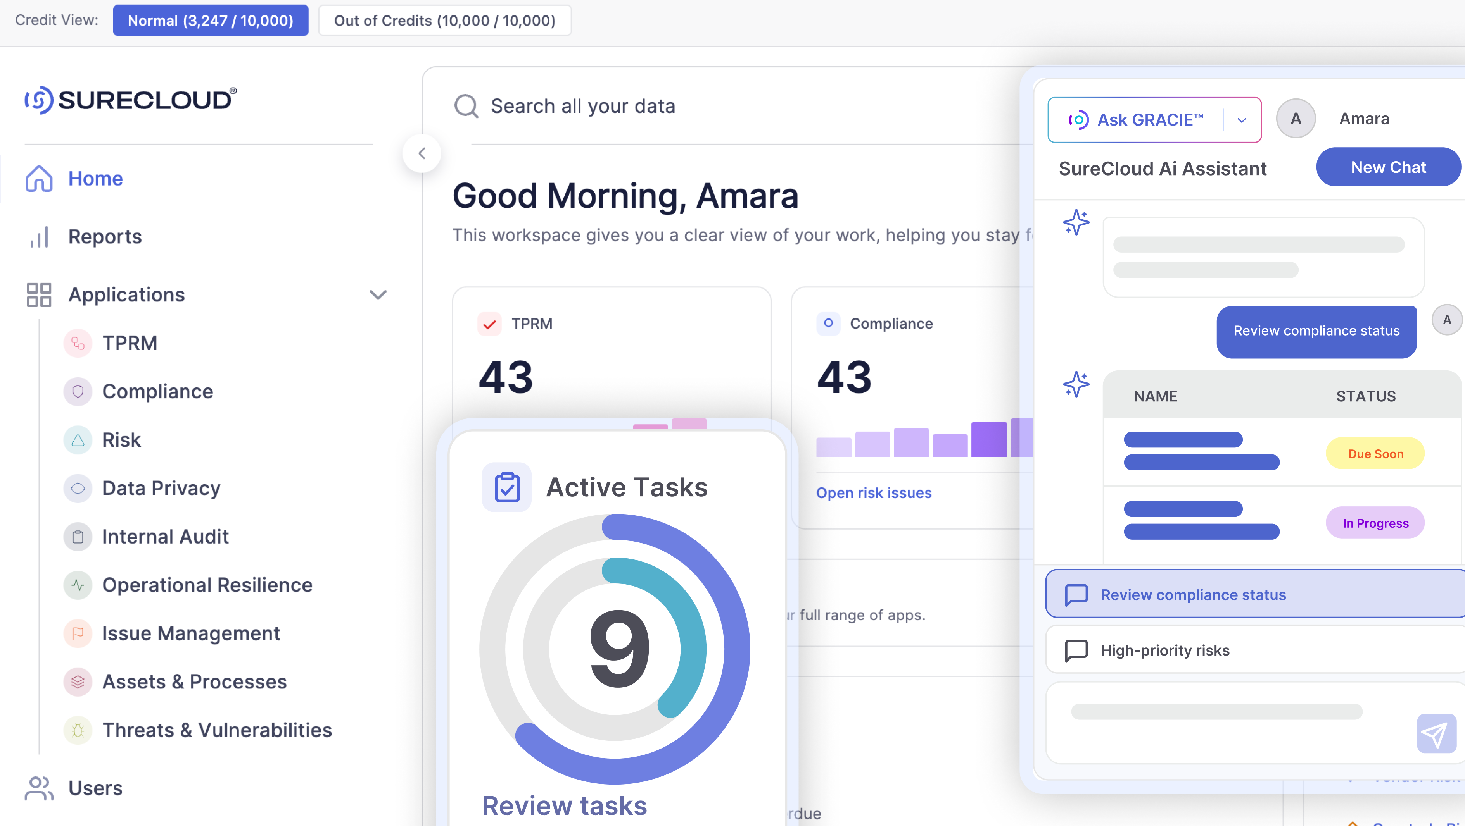
Task: Click the search magnifier icon
Action: click(x=466, y=106)
